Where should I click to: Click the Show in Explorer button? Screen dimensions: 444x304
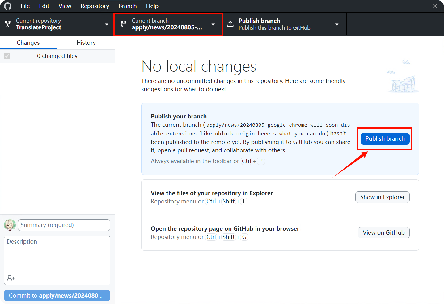tap(383, 197)
